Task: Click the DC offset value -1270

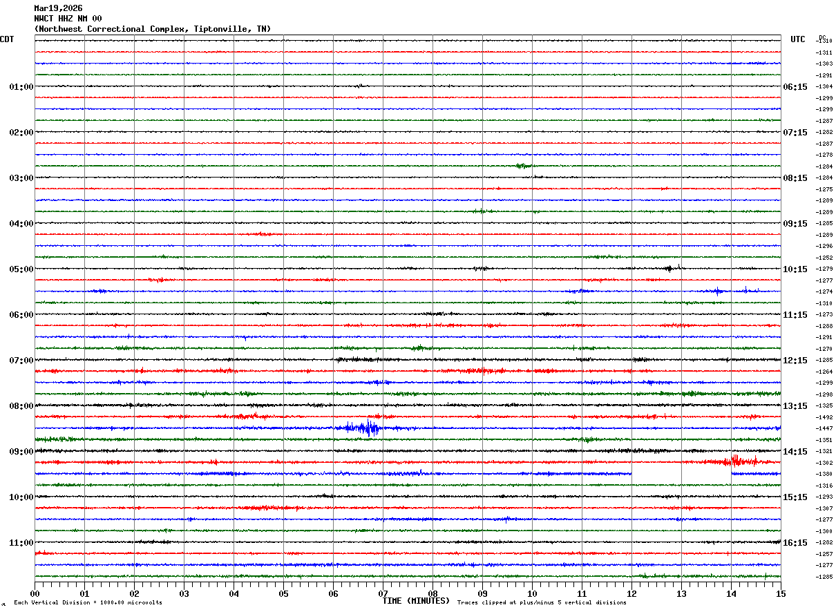Action: click(824, 349)
